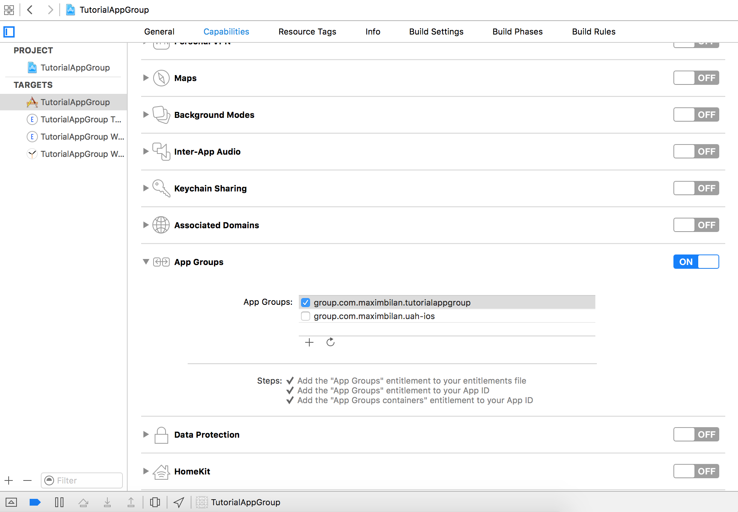Click the refresh icon under App Groups list
This screenshot has height=512, width=738.
330,342
